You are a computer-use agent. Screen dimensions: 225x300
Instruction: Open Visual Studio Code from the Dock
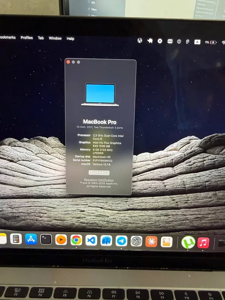[x=91, y=240]
